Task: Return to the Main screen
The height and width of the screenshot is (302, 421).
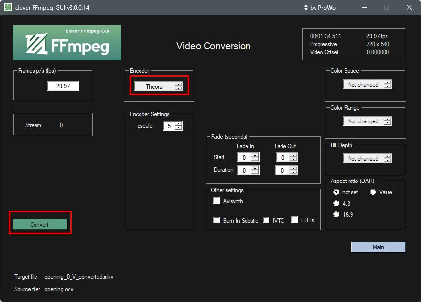Action: 378,247
